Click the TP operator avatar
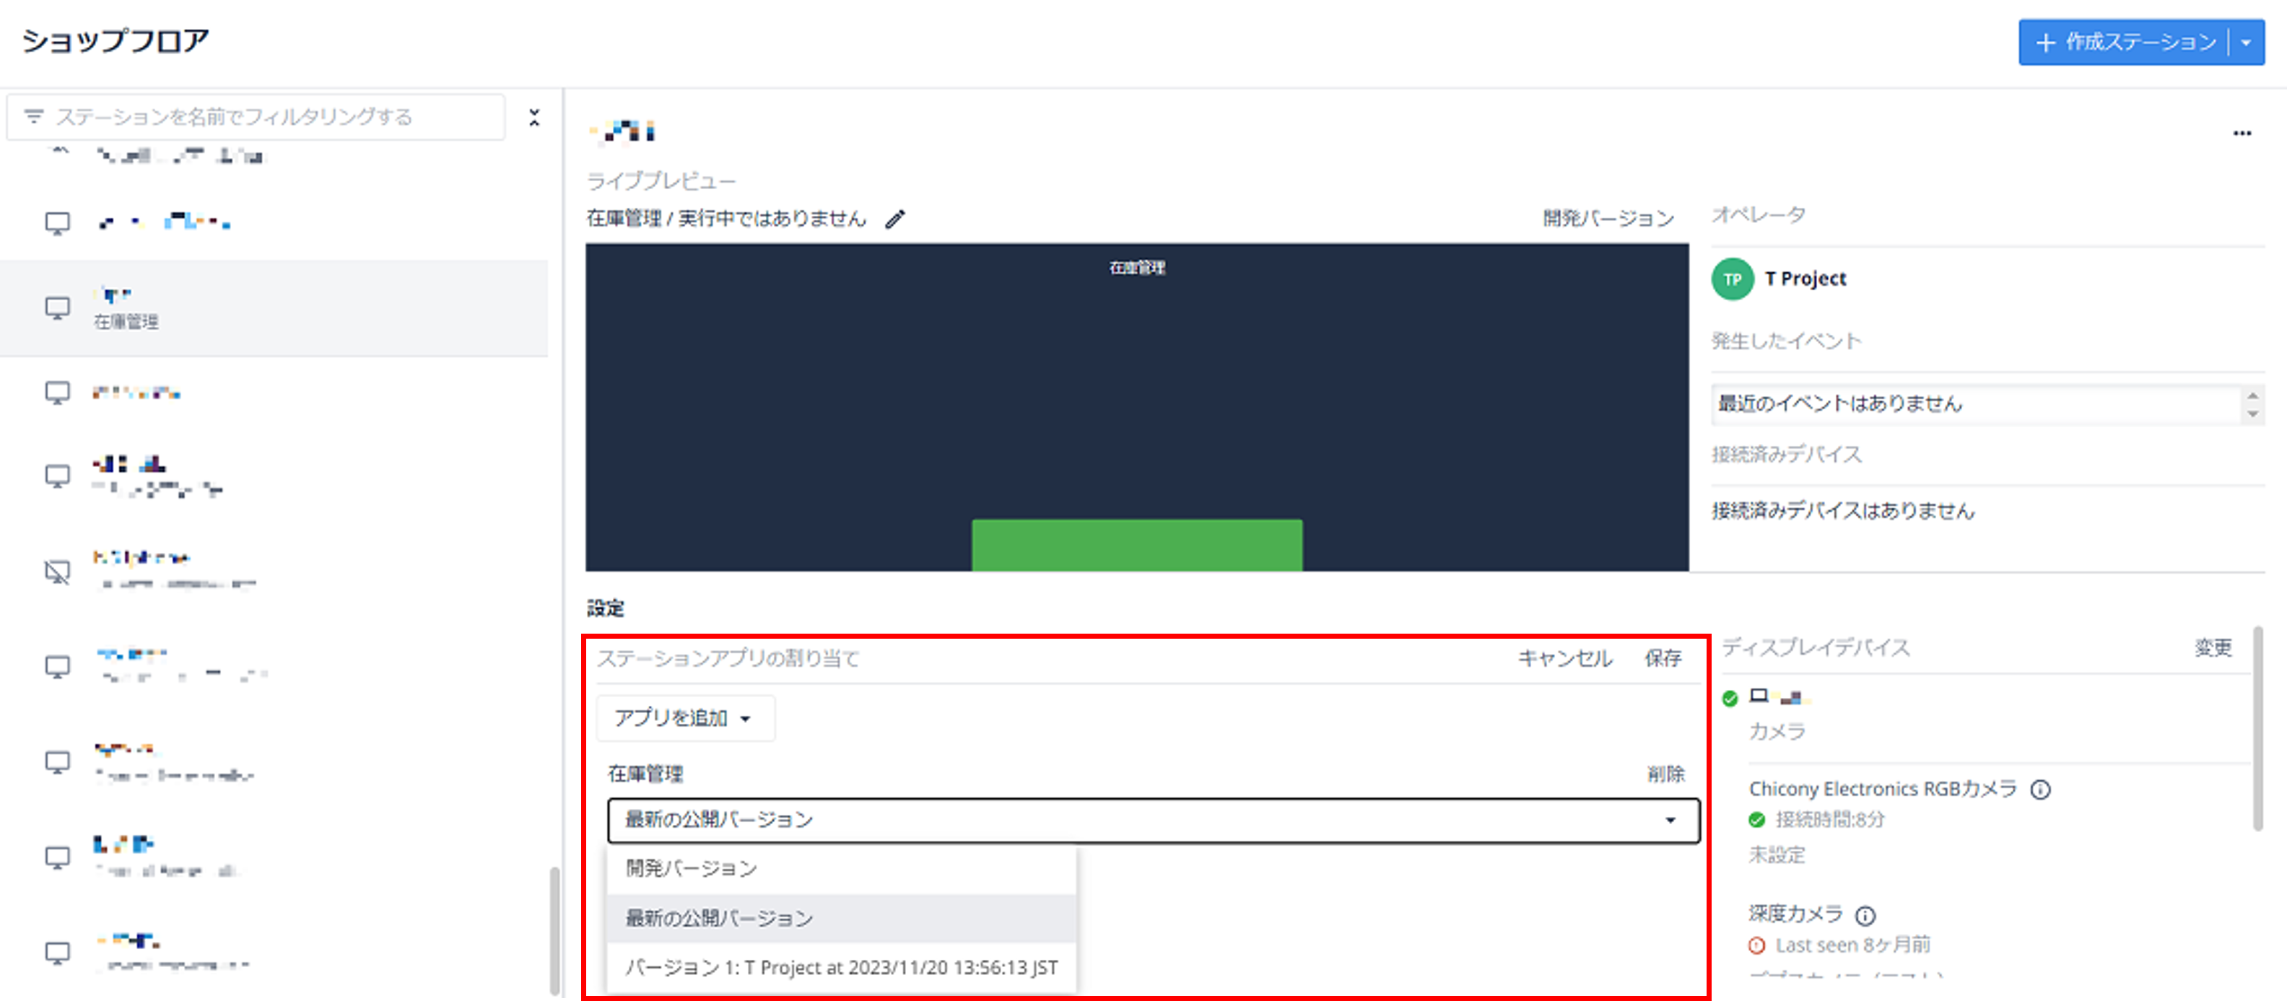 click(x=1732, y=279)
